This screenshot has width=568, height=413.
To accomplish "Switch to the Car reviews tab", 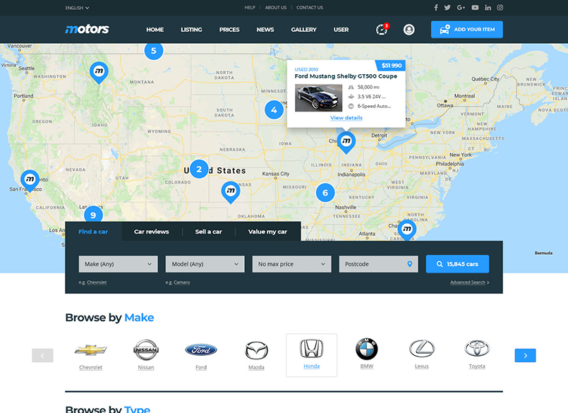I will pos(152,232).
